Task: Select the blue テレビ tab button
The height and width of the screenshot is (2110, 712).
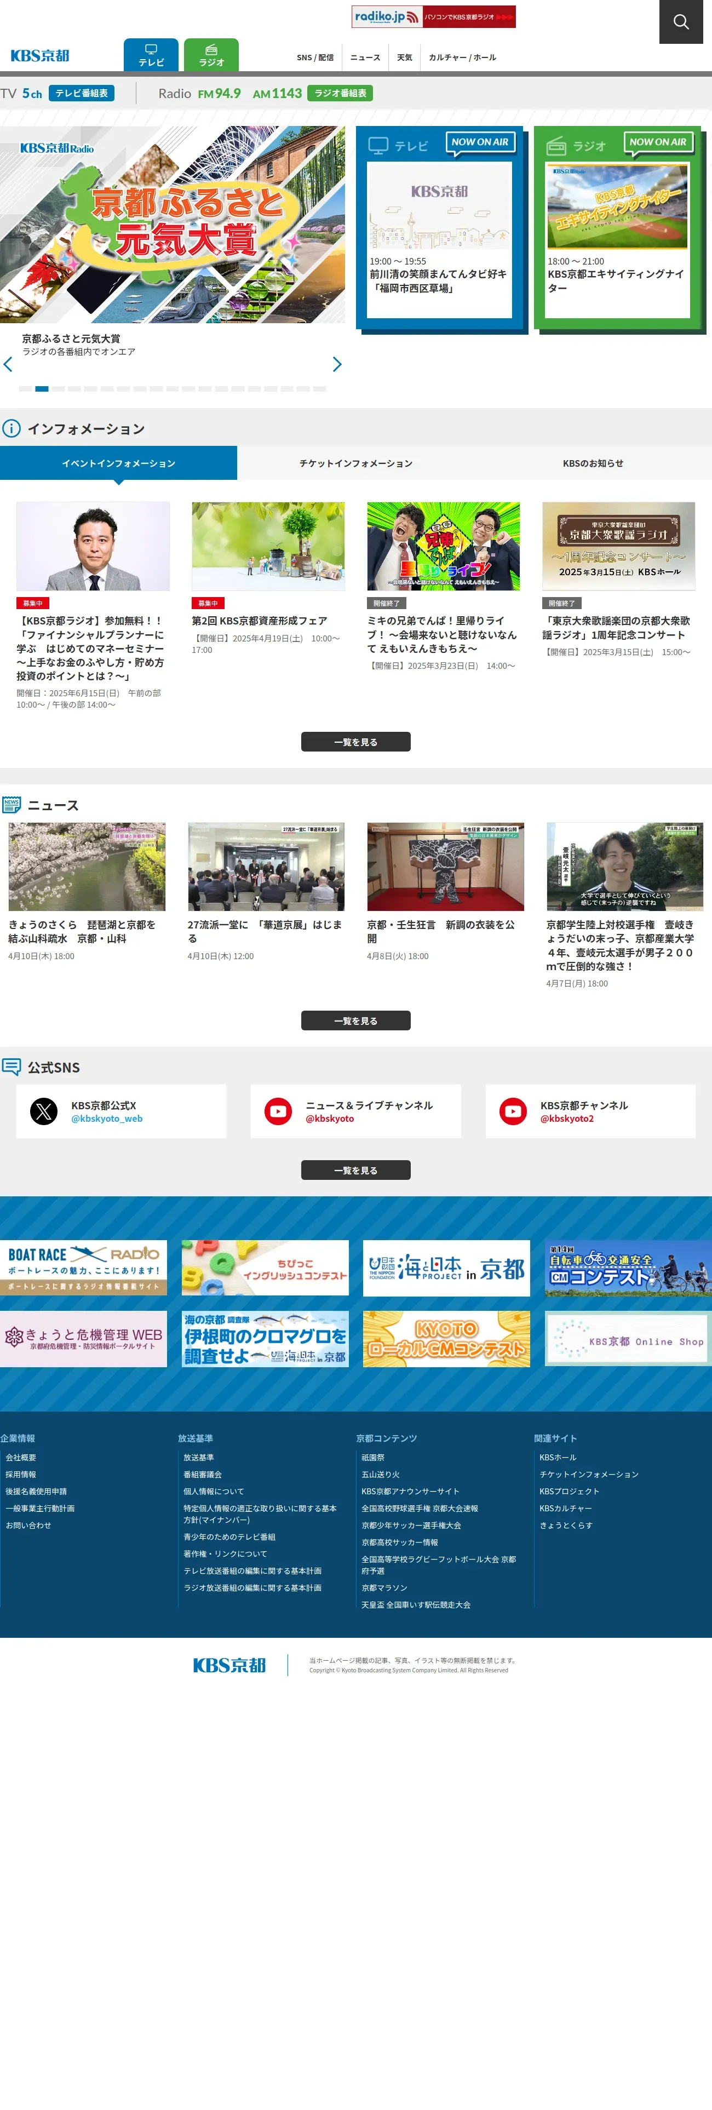Action: pyautogui.click(x=151, y=55)
